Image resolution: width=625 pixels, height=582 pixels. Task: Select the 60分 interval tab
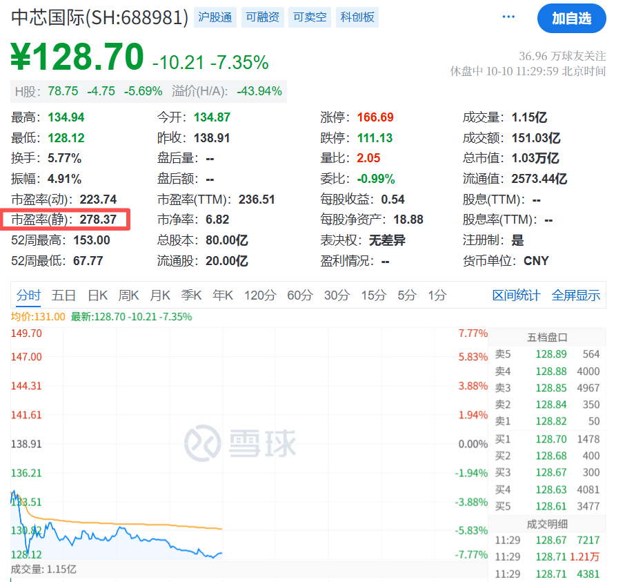300,295
